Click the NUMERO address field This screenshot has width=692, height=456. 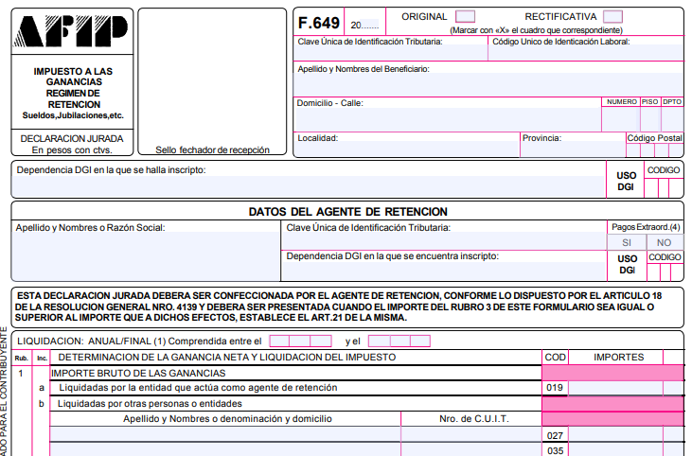point(621,118)
